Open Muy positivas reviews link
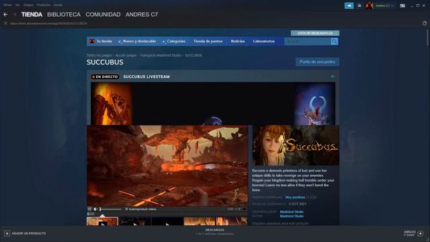Viewport: 430px width, 242px height. [x=295, y=197]
